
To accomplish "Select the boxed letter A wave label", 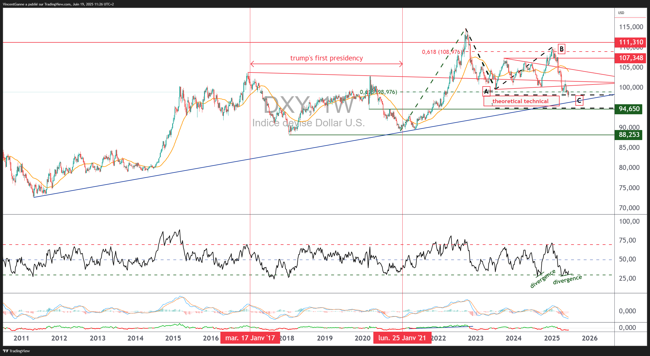I will coord(486,92).
